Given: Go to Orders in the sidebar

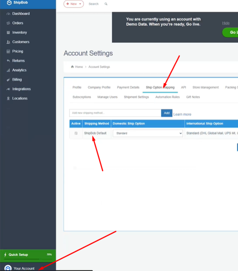Looking at the screenshot, I should pos(18,23).
